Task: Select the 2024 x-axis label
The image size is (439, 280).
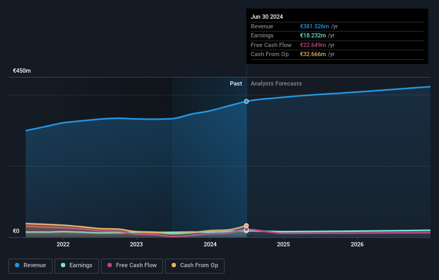Action: [x=210, y=244]
